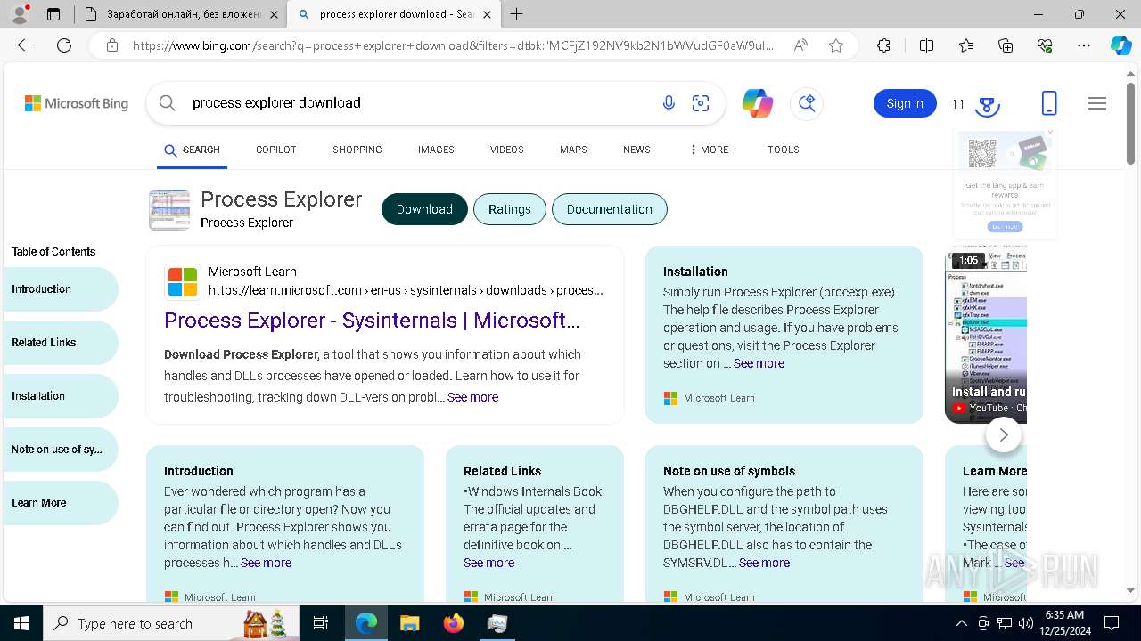The height and width of the screenshot is (641, 1141).
Task: Jump to Introduction in Table of Contents
Action: (59, 289)
